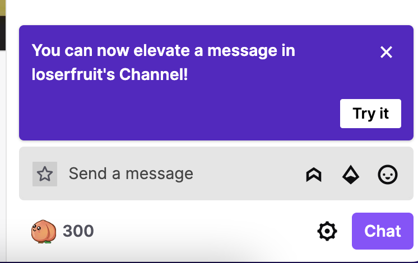Click the 'You can now elevate' heading
This screenshot has height=263, width=418.
[163, 51]
